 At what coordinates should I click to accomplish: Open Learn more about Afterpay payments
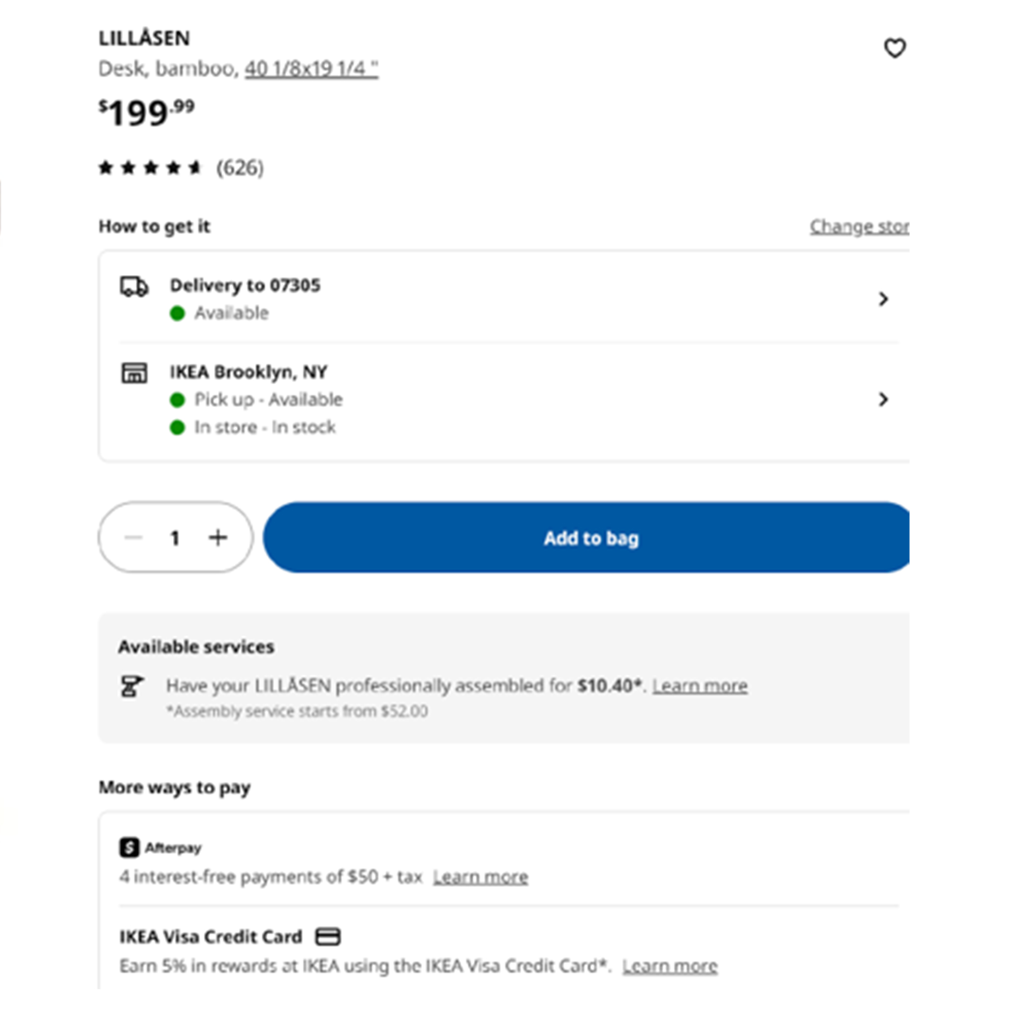(480, 877)
